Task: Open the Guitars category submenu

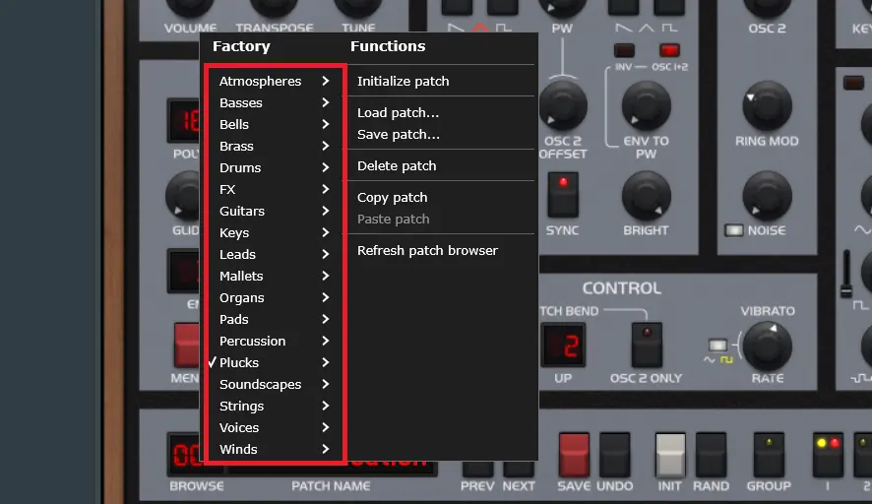Action: click(275, 212)
